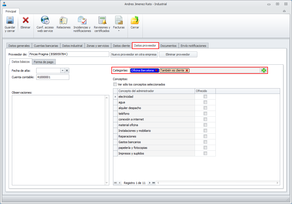Open the Relaciones tool
The height and width of the screenshot is (204, 292).
pos(64,21)
